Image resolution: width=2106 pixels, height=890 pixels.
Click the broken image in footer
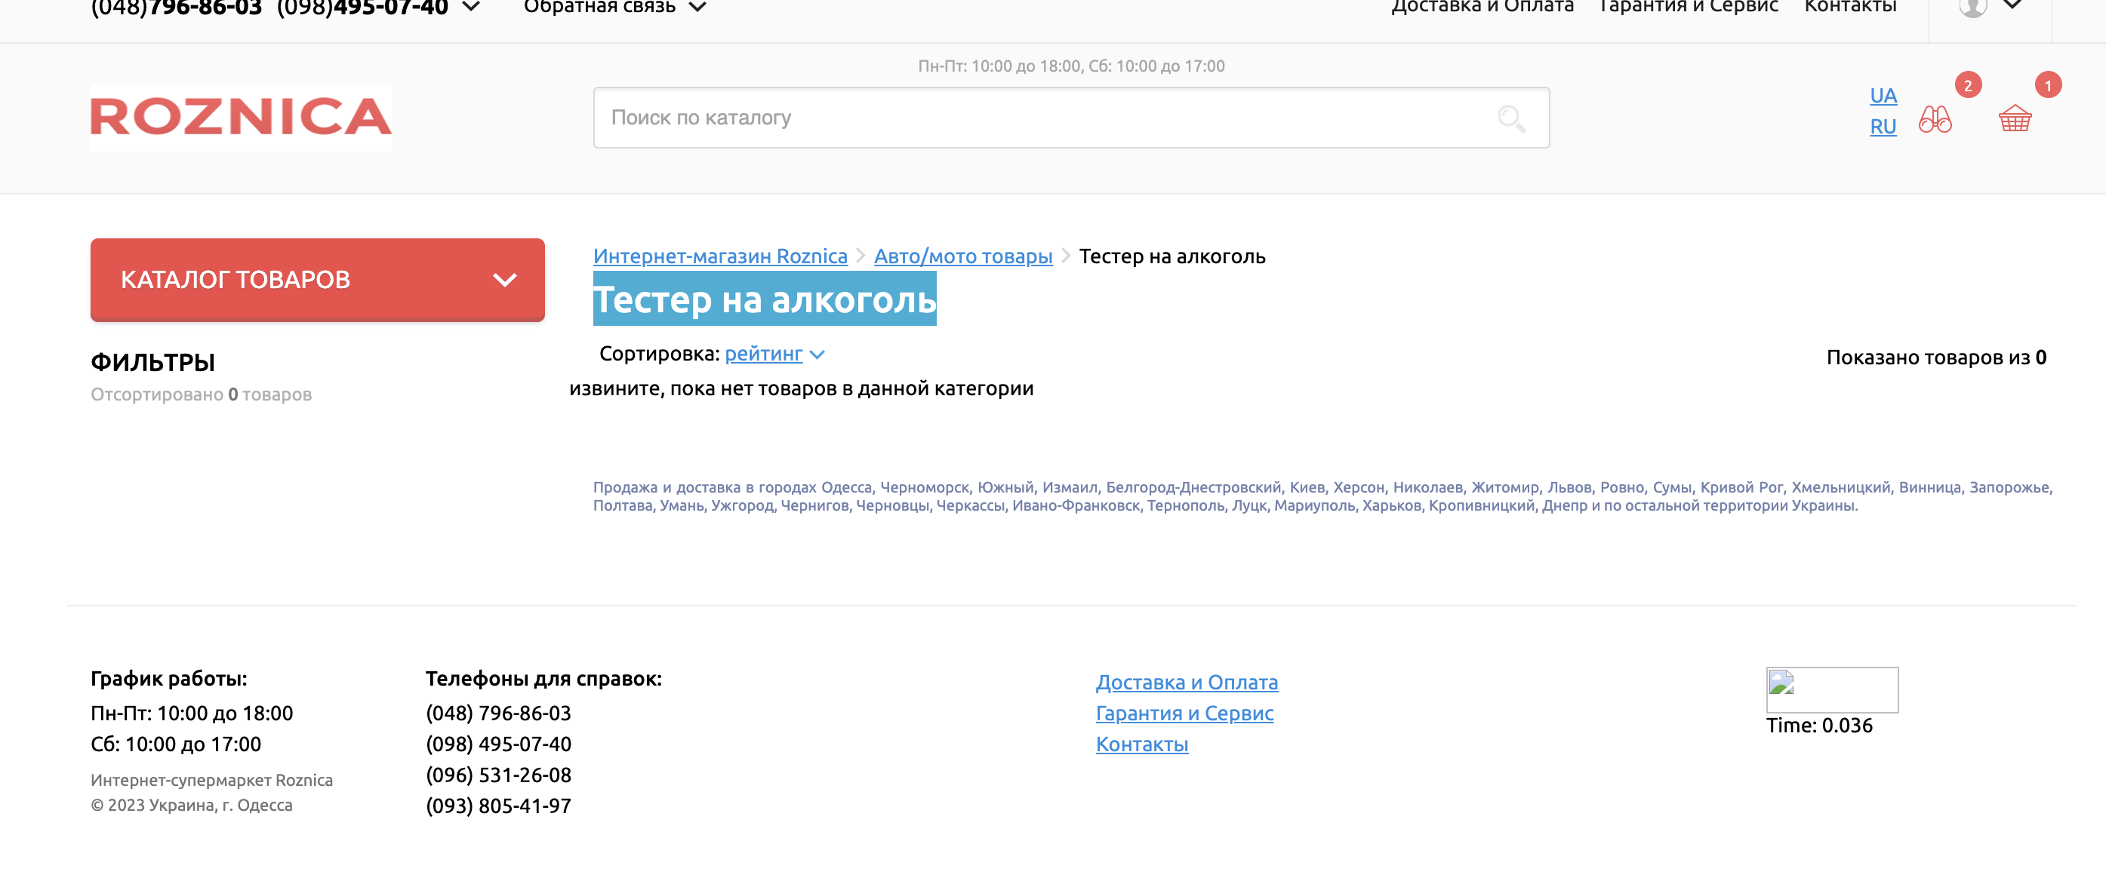1831,689
